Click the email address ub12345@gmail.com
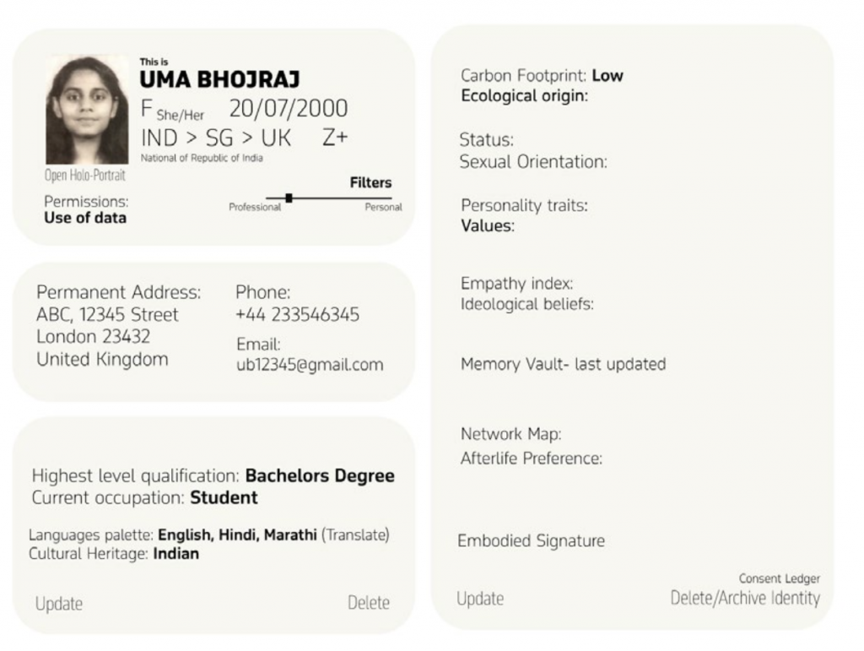 (310, 365)
